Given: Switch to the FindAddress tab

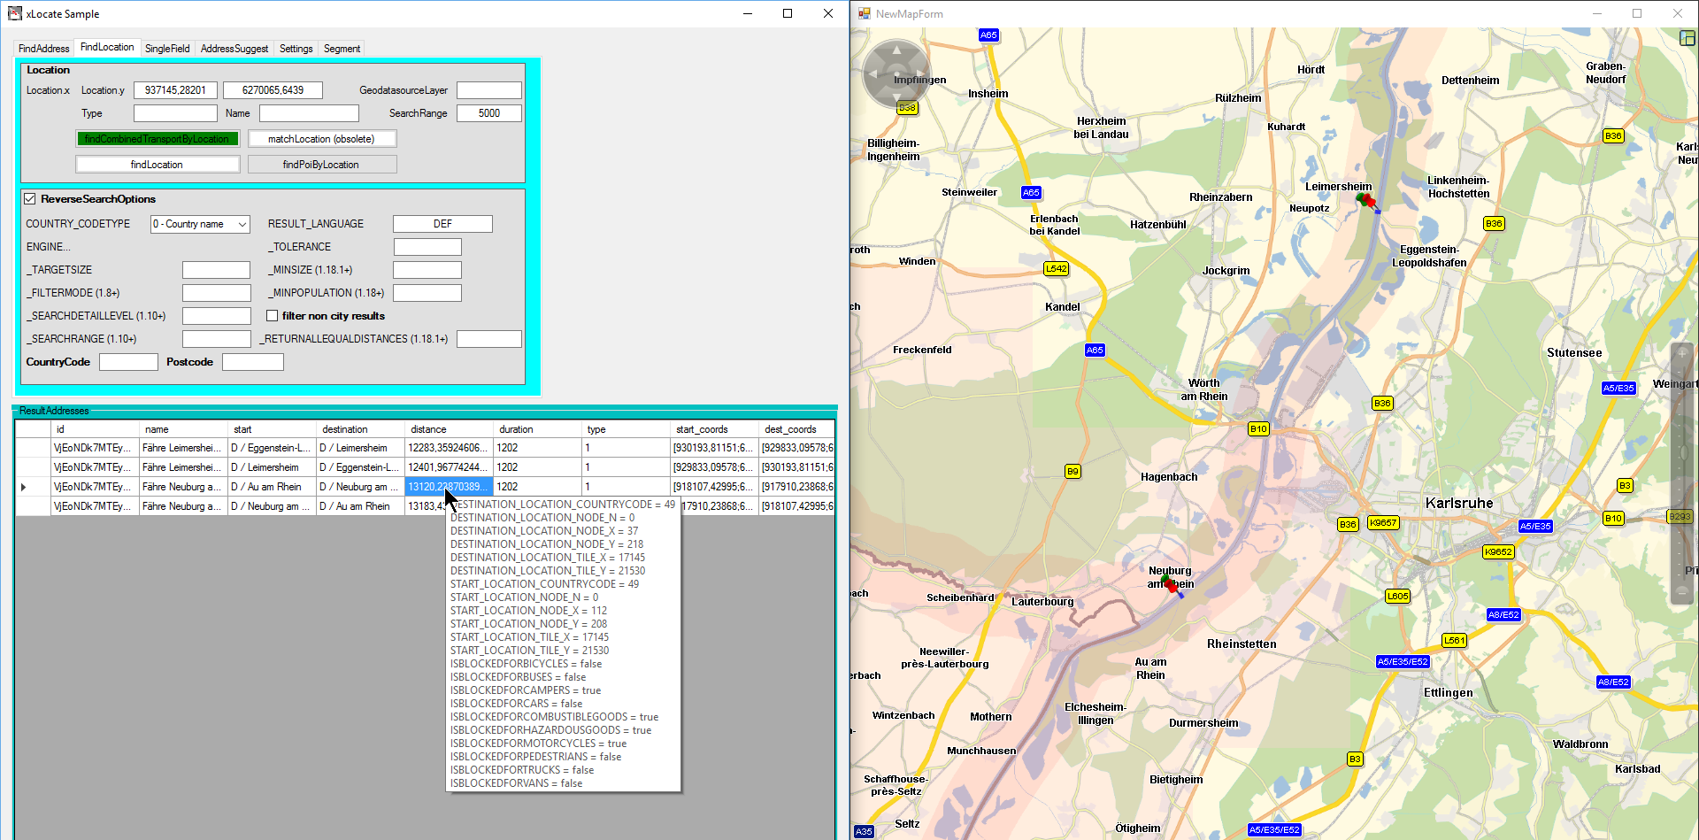Looking at the screenshot, I should (43, 49).
